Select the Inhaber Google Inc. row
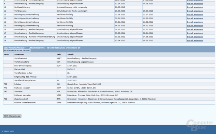 (109, 84)
